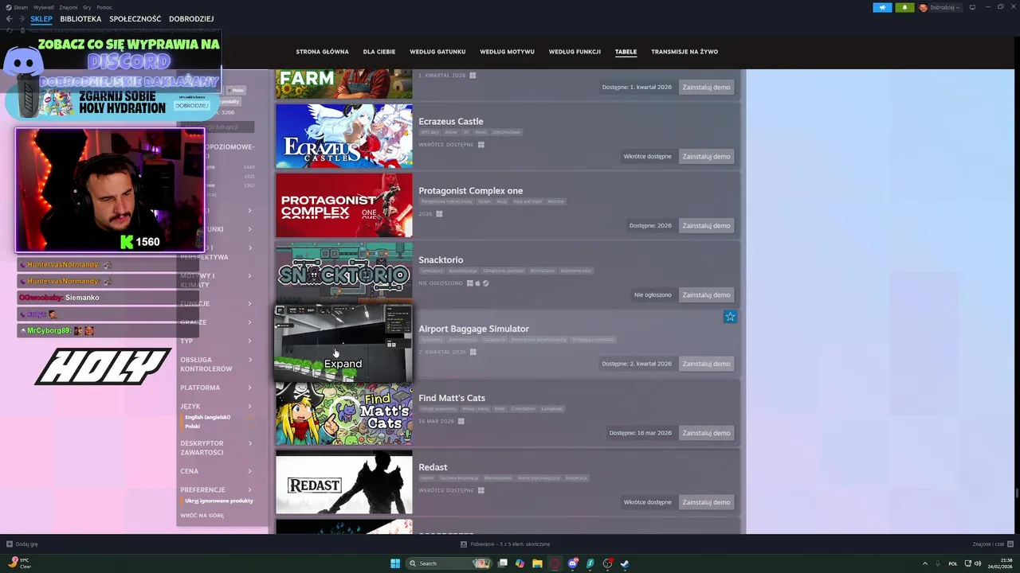The height and width of the screenshot is (573, 1020).
Task: Click the Add game plus icon
Action: point(10,544)
